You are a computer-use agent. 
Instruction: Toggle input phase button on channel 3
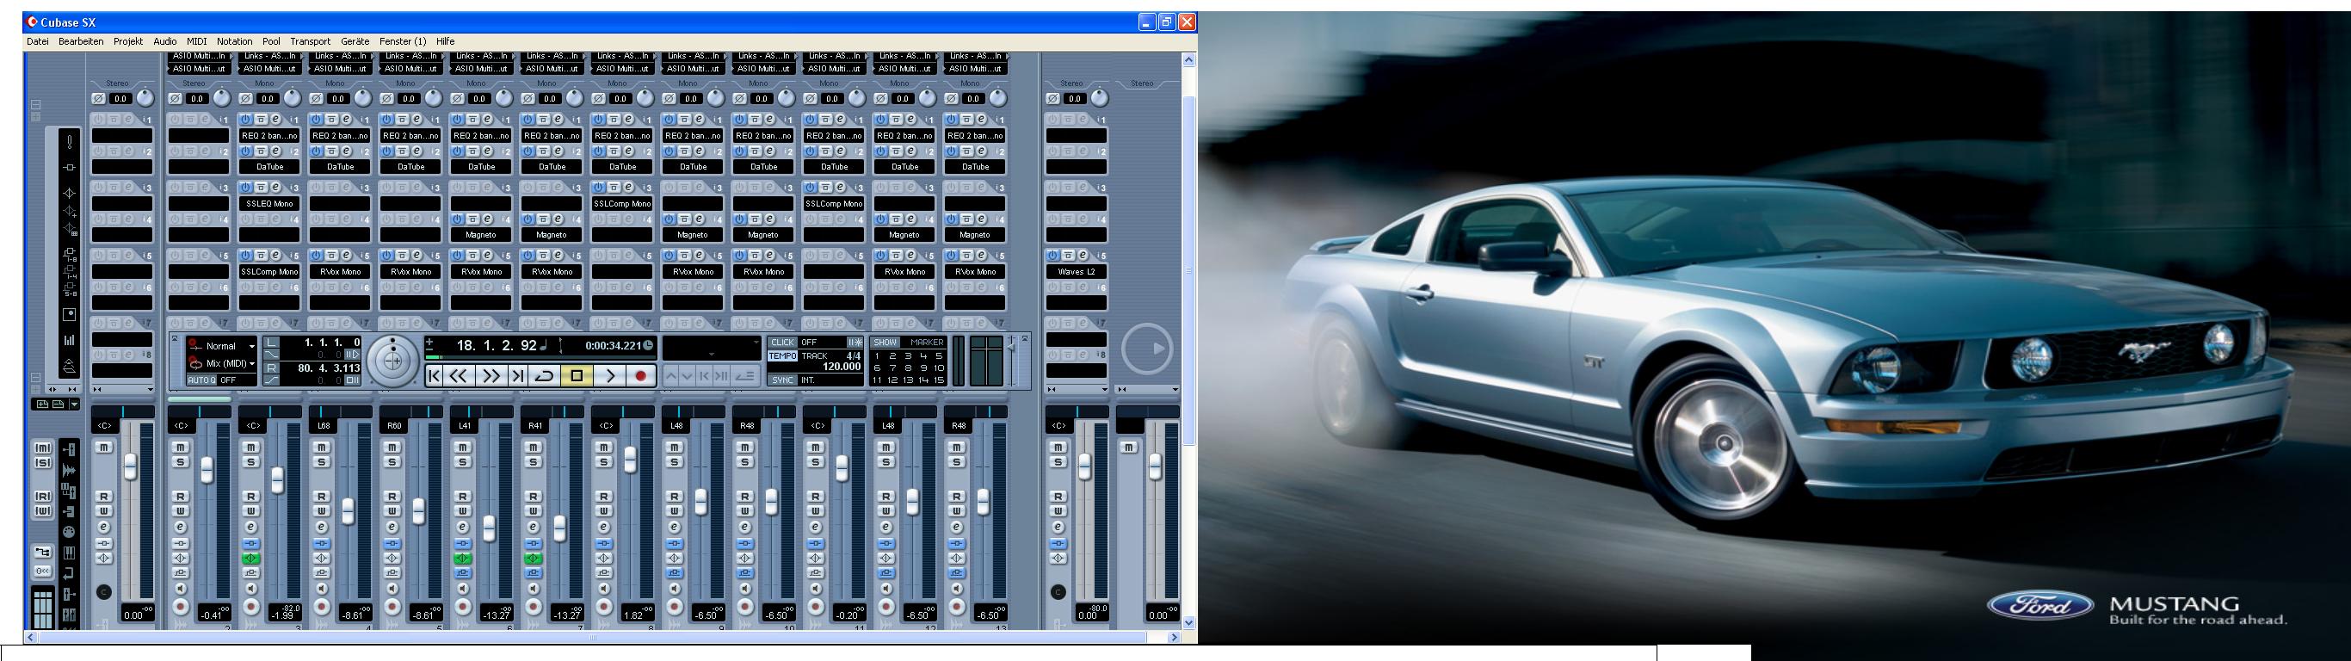(x=244, y=99)
